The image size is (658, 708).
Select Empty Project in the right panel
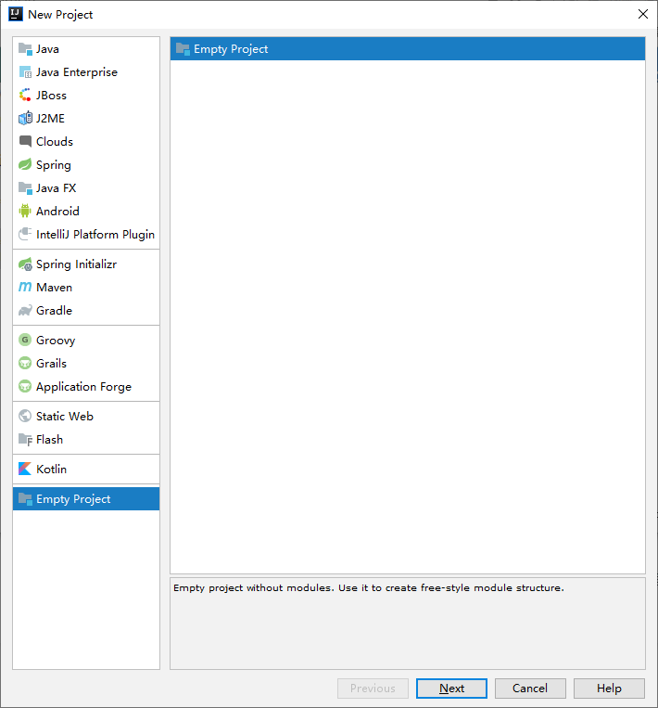(231, 49)
